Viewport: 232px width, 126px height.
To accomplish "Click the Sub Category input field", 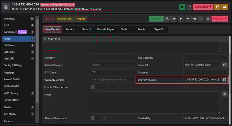I will click(205, 57).
